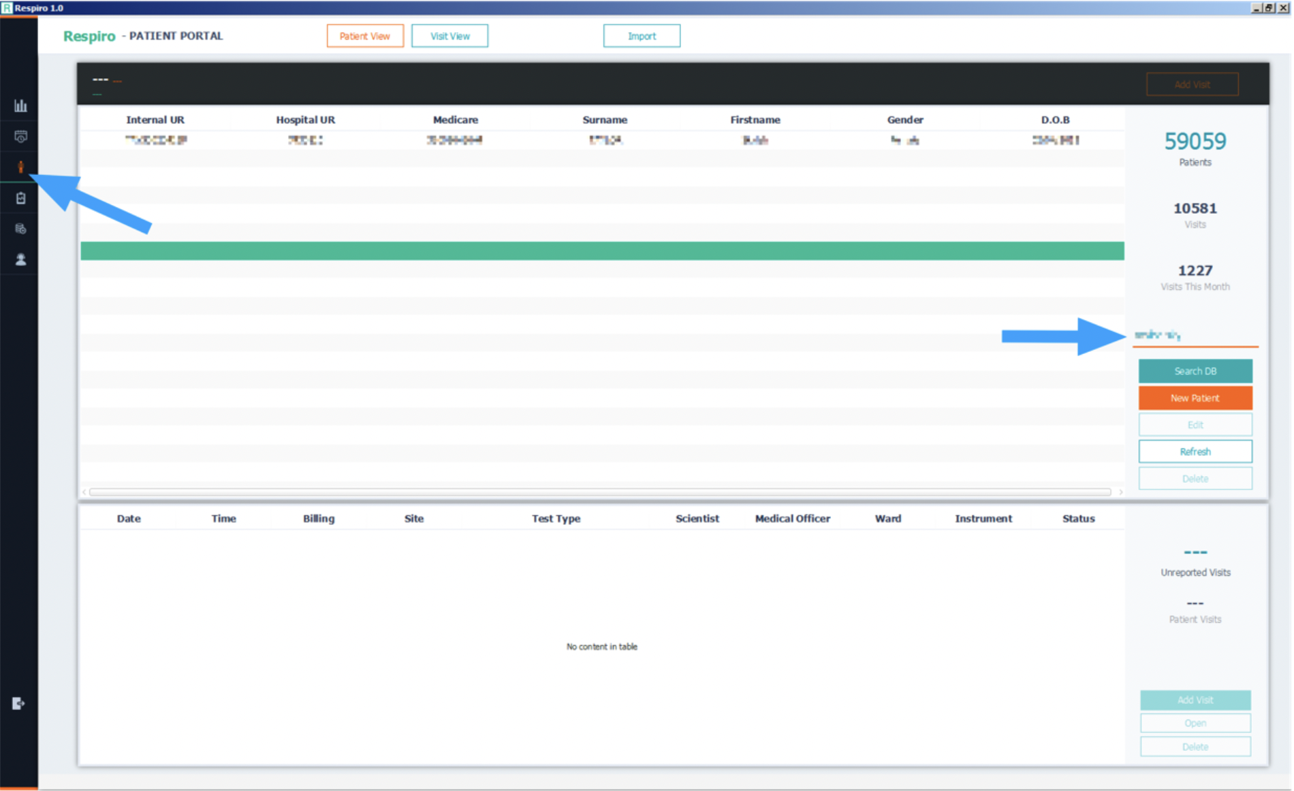Click the Respiro app icon in title bar
This screenshot has height=791, width=1294.
point(7,7)
